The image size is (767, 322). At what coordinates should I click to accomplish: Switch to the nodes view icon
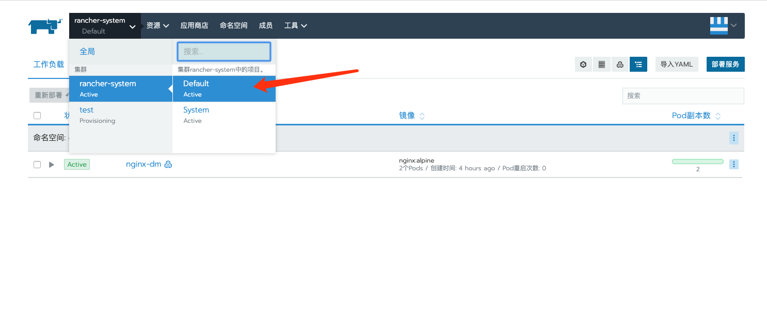click(x=601, y=64)
